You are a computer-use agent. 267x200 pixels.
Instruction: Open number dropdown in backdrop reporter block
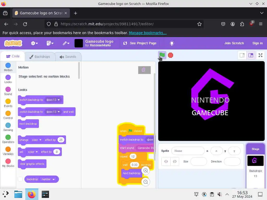48,179
